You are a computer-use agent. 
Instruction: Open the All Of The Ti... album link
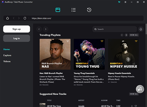coord(107,106)
